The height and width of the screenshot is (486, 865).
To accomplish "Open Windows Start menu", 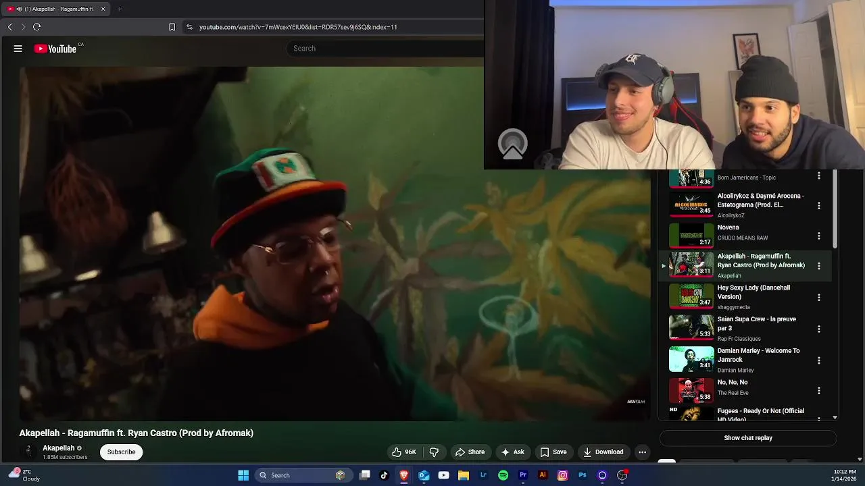I will [x=243, y=475].
